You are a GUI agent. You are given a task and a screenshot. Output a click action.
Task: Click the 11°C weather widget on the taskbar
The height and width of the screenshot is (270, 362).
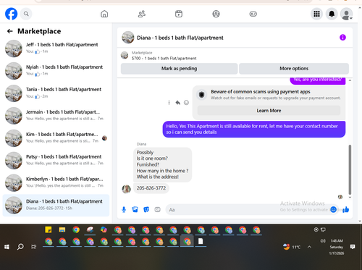[292, 247]
